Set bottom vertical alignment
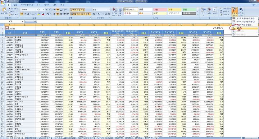This screenshot has width=259, height=139. click(61, 10)
